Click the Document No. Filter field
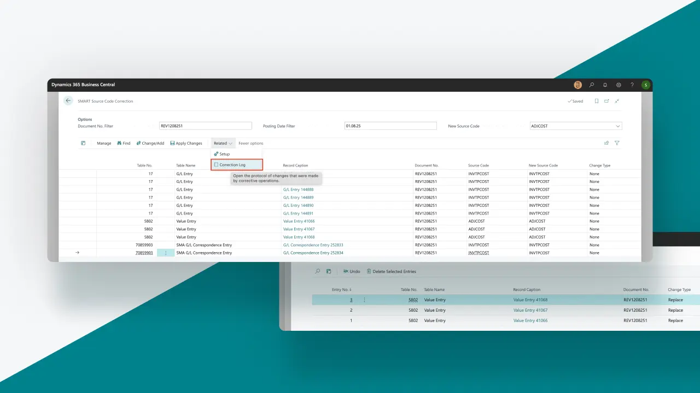 pos(205,126)
